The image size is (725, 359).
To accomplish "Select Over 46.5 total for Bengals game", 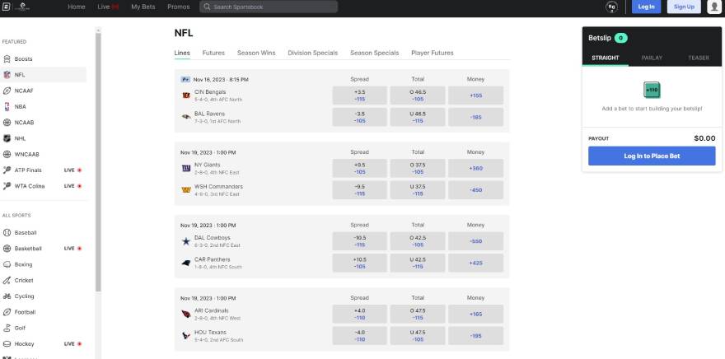I will pos(418,96).
